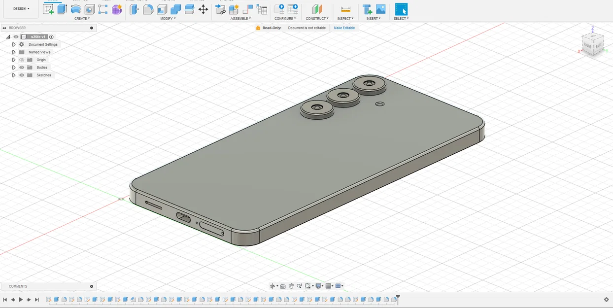
Task: Open the Joint tool
Action: tap(221, 9)
